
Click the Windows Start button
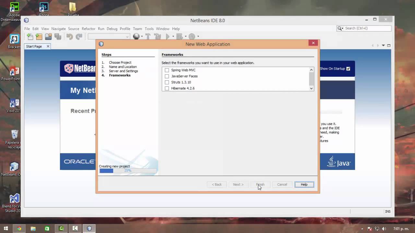click(x=6, y=228)
